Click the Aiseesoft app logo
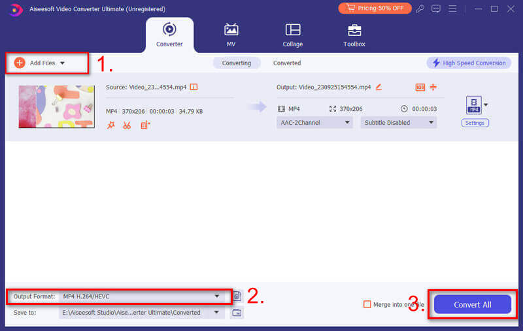This screenshot has height=331, width=523. [14, 9]
